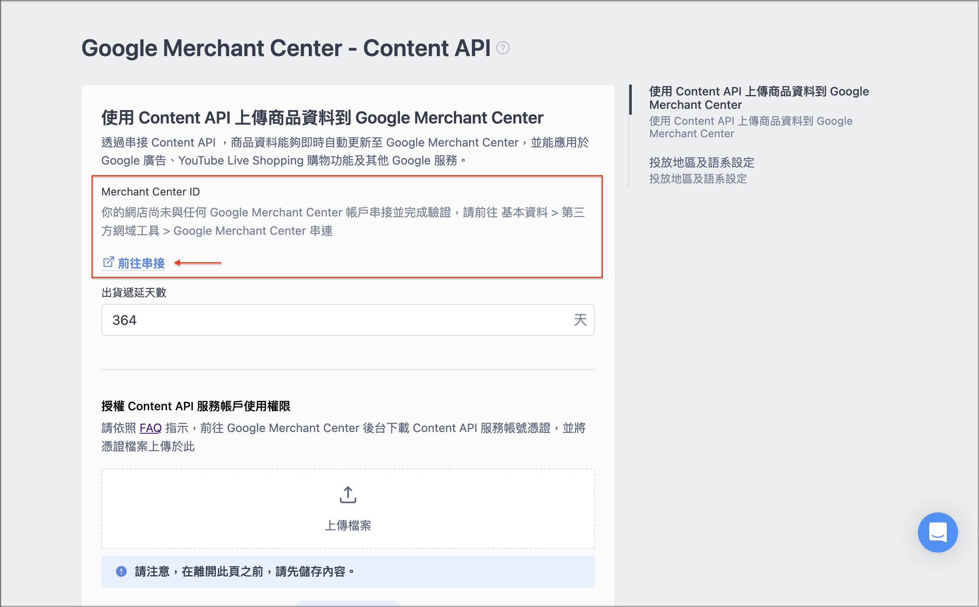Screen dimensions: 979x607
Task: Click the page title Google Merchant Center - Content API
Action: pos(286,48)
